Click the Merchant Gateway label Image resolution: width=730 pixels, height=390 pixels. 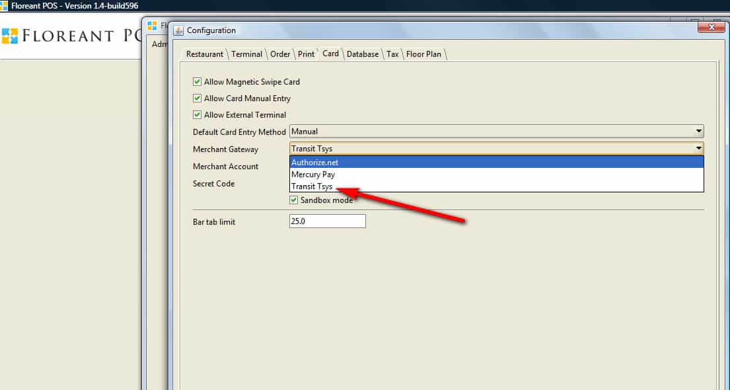pyautogui.click(x=225, y=149)
